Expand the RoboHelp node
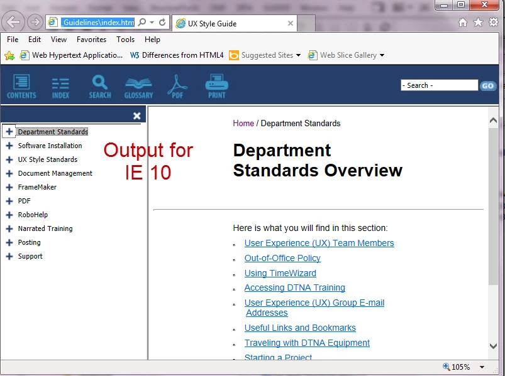The height and width of the screenshot is (376, 505). tap(9, 215)
